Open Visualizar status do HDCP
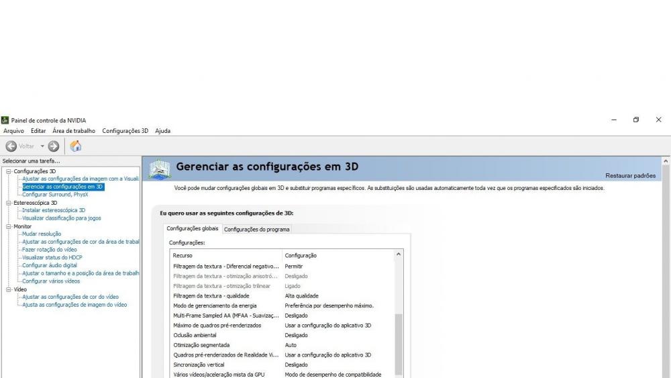Image resolution: width=671 pixels, height=378 pixels. tap(52, 257)
